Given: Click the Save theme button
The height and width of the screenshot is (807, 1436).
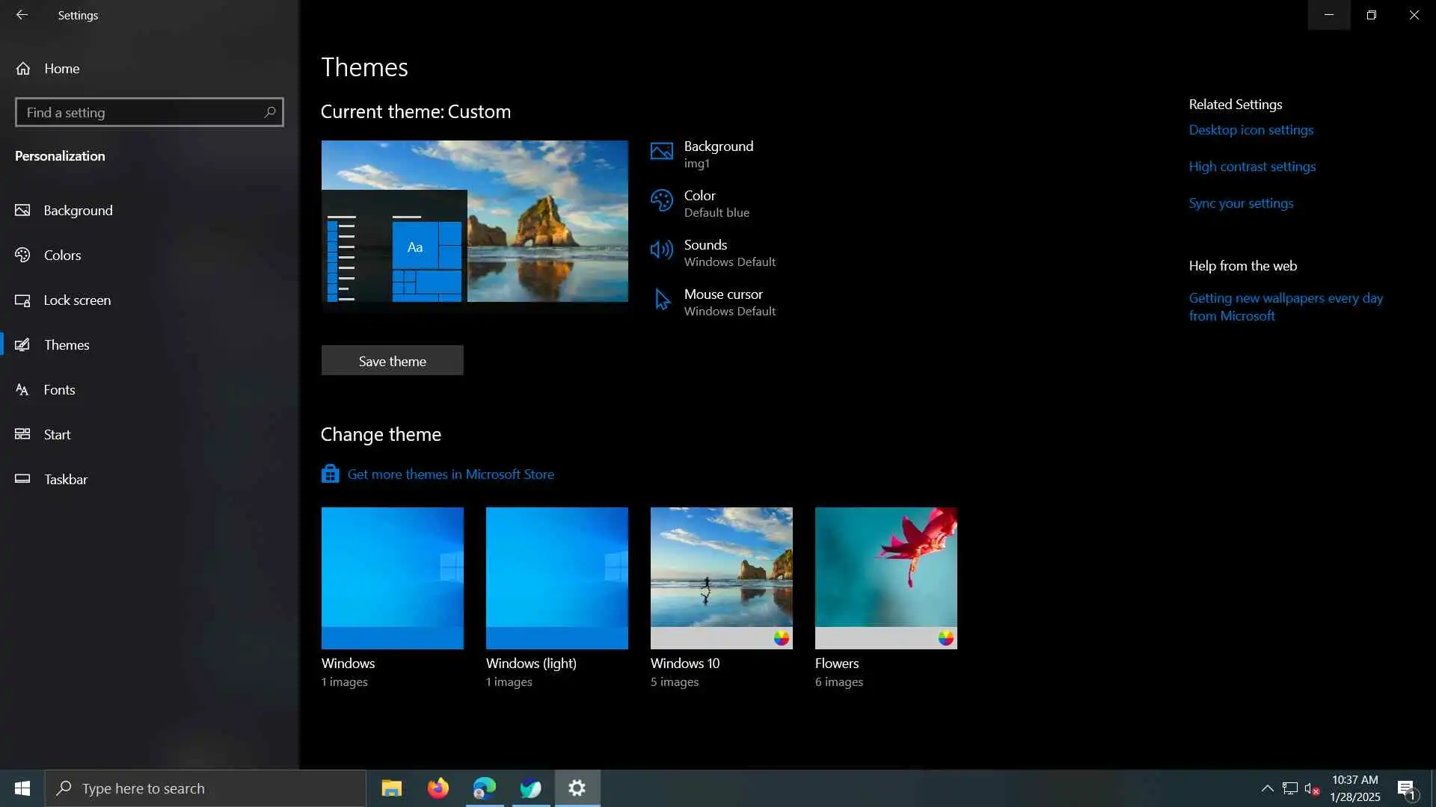Looking at the screenshot, I should point(392,361).
